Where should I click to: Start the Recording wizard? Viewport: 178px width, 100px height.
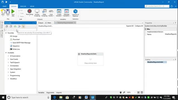(x=29, y=13)
